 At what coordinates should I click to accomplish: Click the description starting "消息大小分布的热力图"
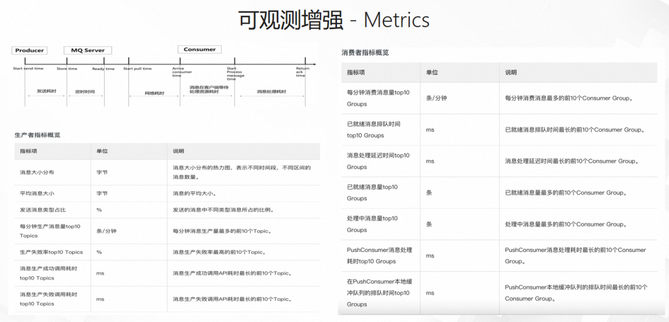pyautogui.click(x=242, y=172)
